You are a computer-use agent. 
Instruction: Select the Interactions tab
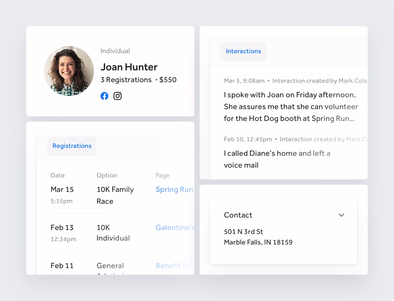coord(243,51)
